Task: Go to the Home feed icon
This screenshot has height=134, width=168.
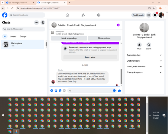Action: (67, 15)
